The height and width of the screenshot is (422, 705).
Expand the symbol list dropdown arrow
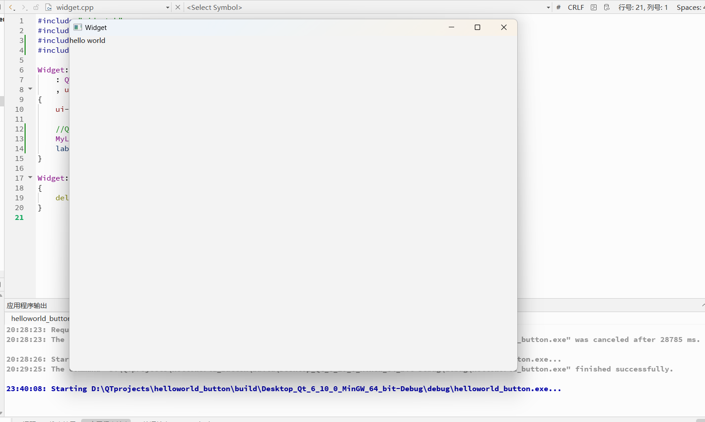548,8
